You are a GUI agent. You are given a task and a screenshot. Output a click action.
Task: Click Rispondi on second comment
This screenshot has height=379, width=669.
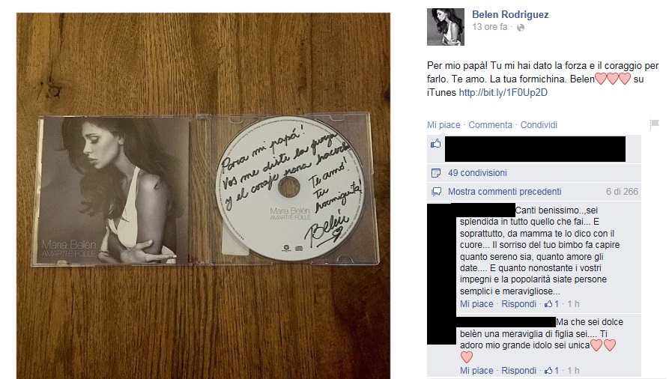[519, 371]
